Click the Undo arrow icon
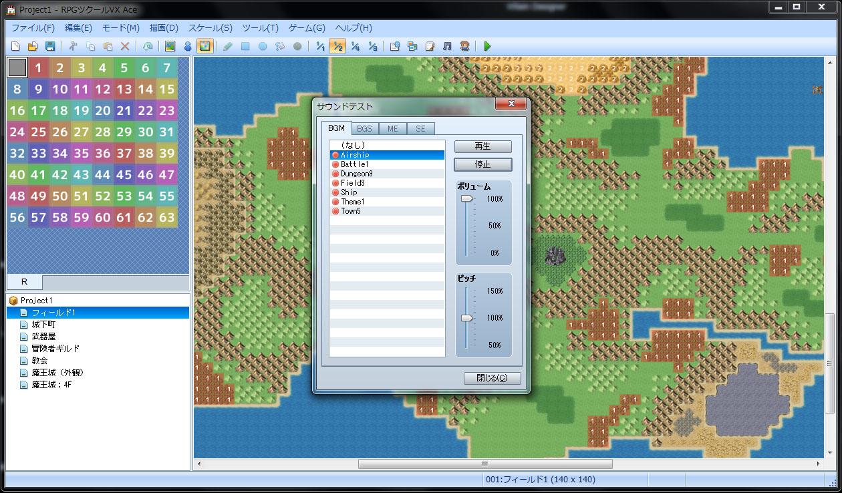 click(148, 47)
